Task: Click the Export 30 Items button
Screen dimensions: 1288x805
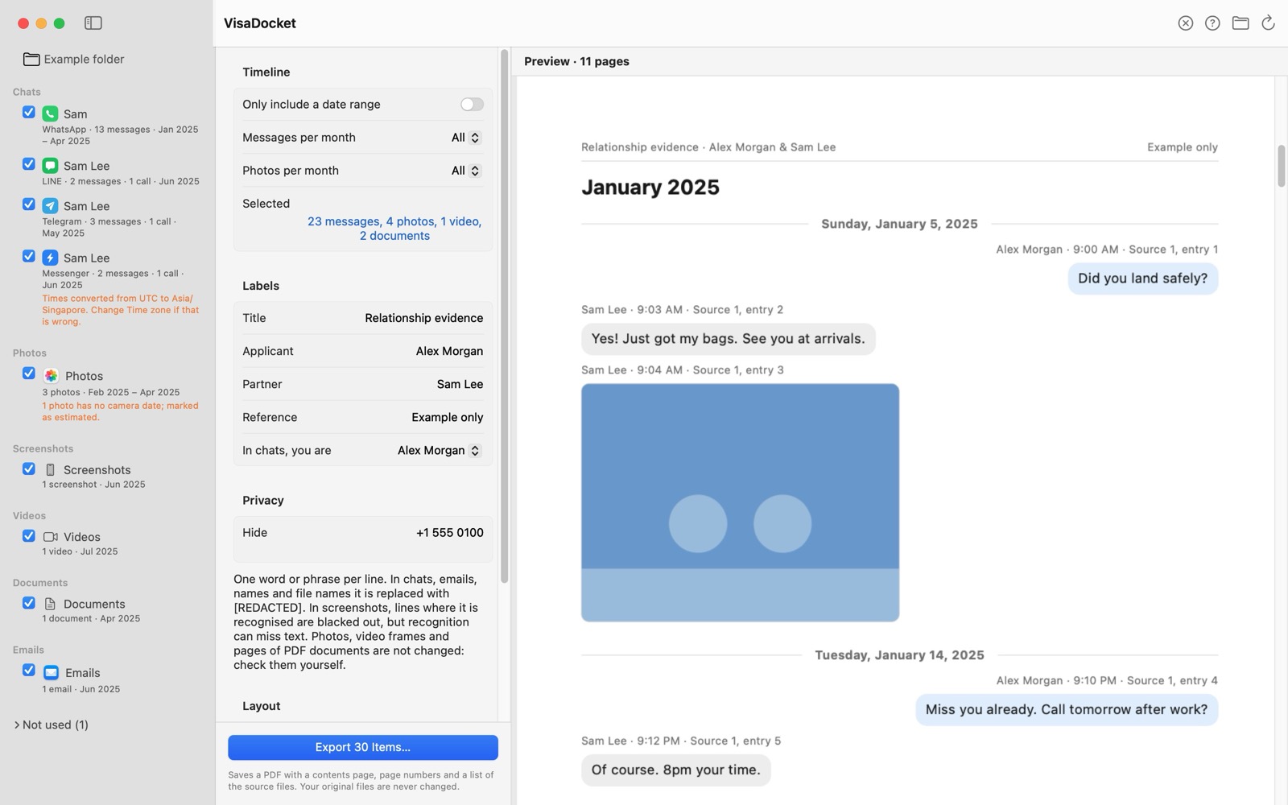Action: 363,748
